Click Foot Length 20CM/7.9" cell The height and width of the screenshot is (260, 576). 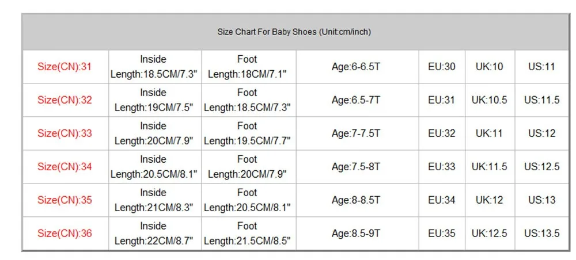point(249,167)
